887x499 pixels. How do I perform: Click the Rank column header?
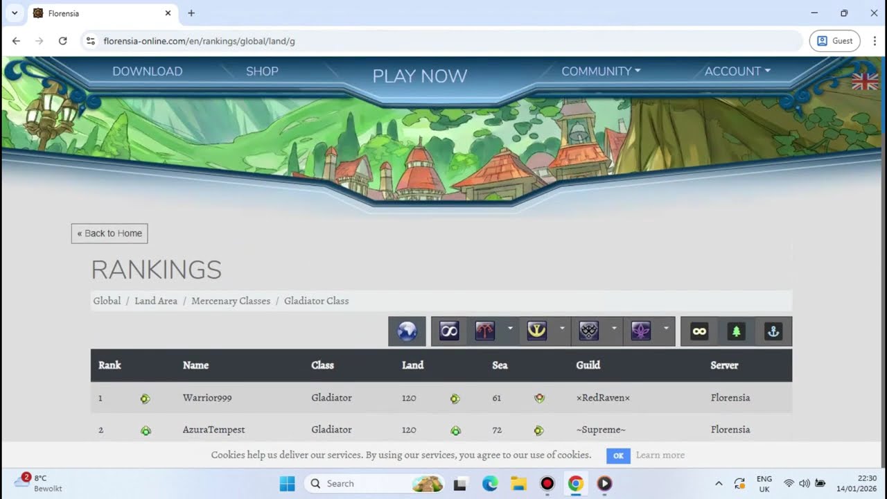pyautogui.click(x=109, y=365)
